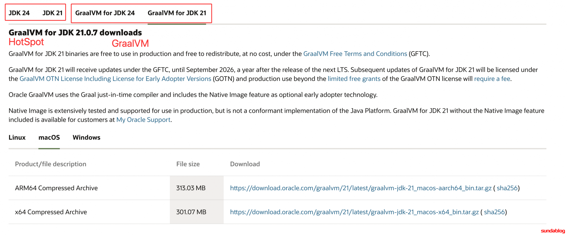Viewport: 567px width, 235px height.
Task: Download the macOS aarch64 tar.gz archive
Action: [361, 188]
